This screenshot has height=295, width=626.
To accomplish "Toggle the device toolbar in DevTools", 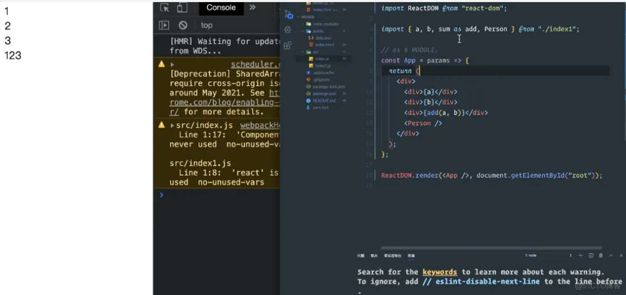I will coord(182,7).
